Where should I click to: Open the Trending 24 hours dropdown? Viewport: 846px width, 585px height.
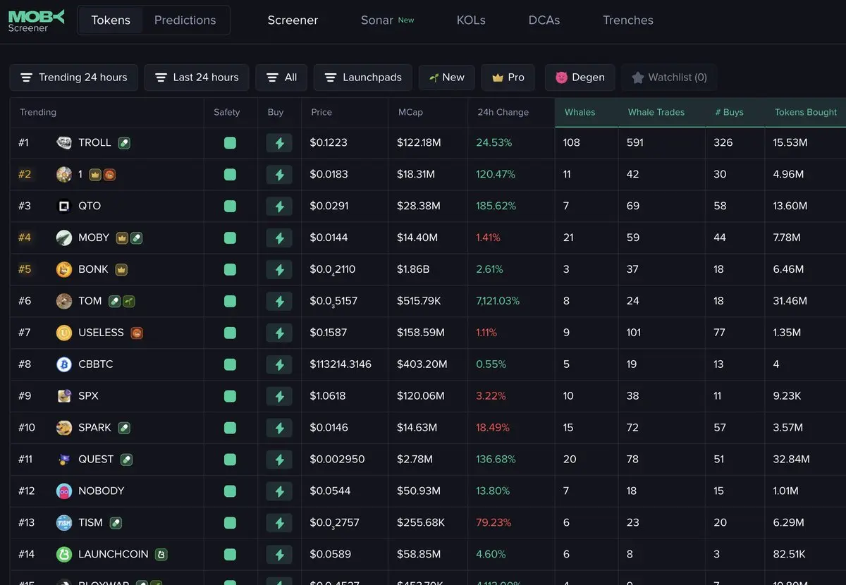point(73,78)
